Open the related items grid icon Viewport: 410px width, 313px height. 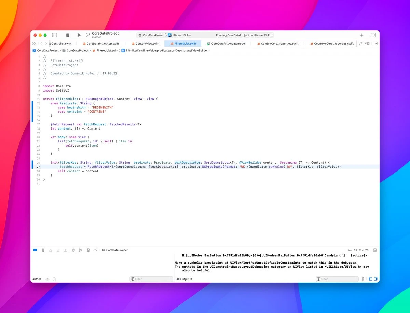(x=34, y=44)
